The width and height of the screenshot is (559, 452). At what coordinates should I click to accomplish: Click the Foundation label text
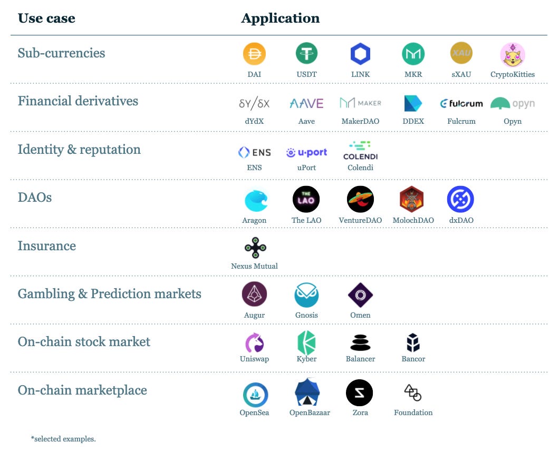click(413, 412)
